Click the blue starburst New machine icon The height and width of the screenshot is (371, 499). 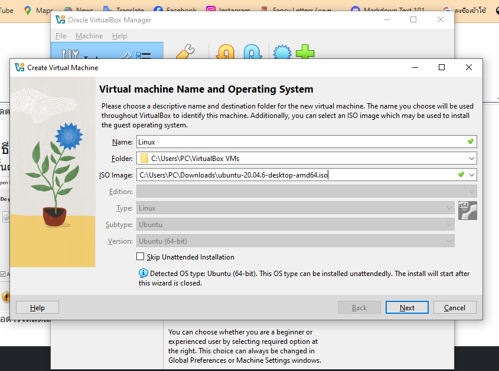tap(282, 53)
